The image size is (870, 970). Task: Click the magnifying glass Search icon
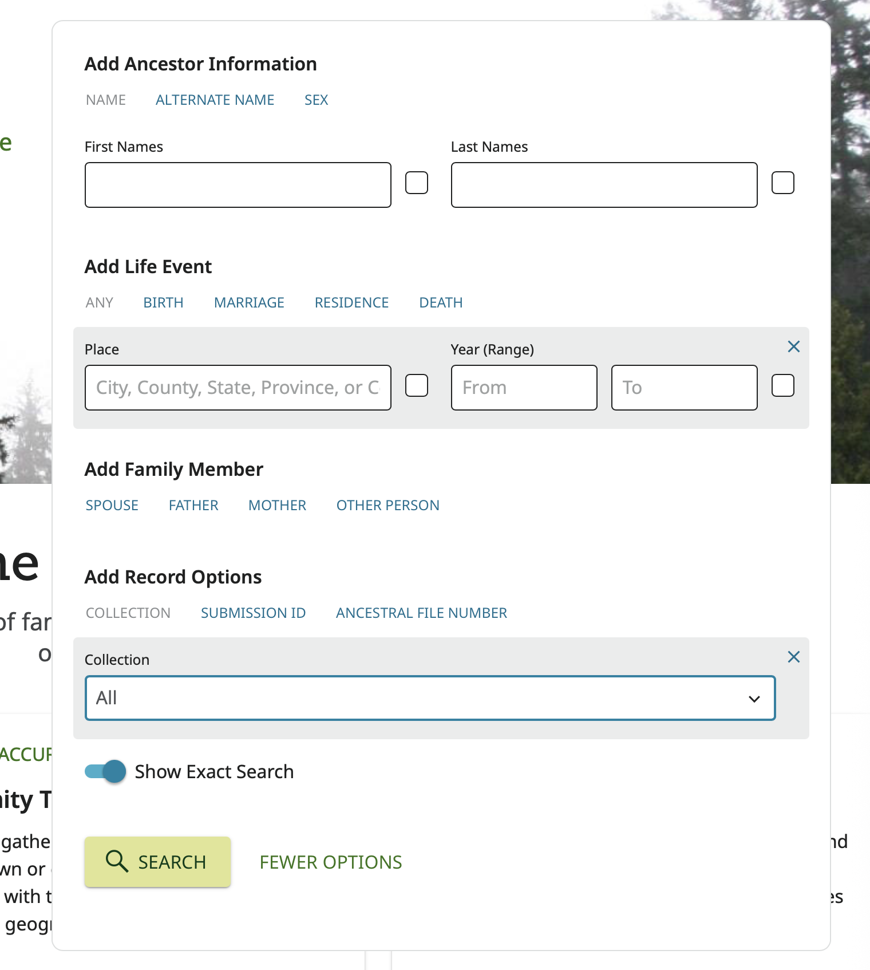pyautogui.click(x=117, y=861)
